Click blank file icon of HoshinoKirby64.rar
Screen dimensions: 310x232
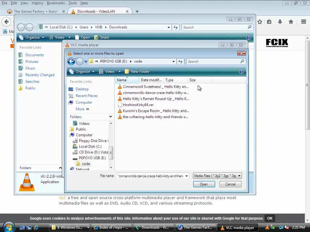click(120, 105)
